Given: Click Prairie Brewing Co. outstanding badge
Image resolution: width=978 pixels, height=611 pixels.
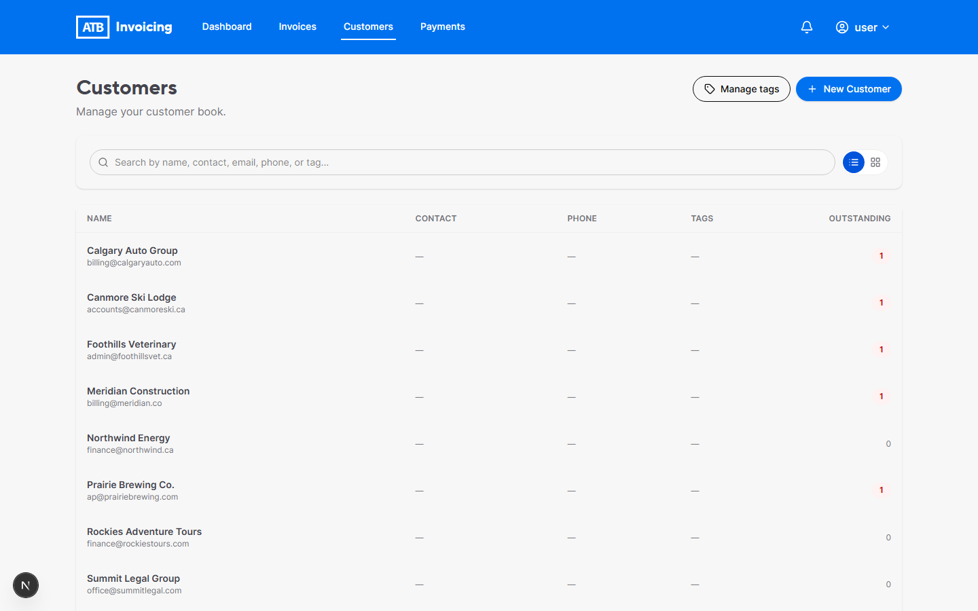Looking at the screenshot, I should (x=882, y=490).
